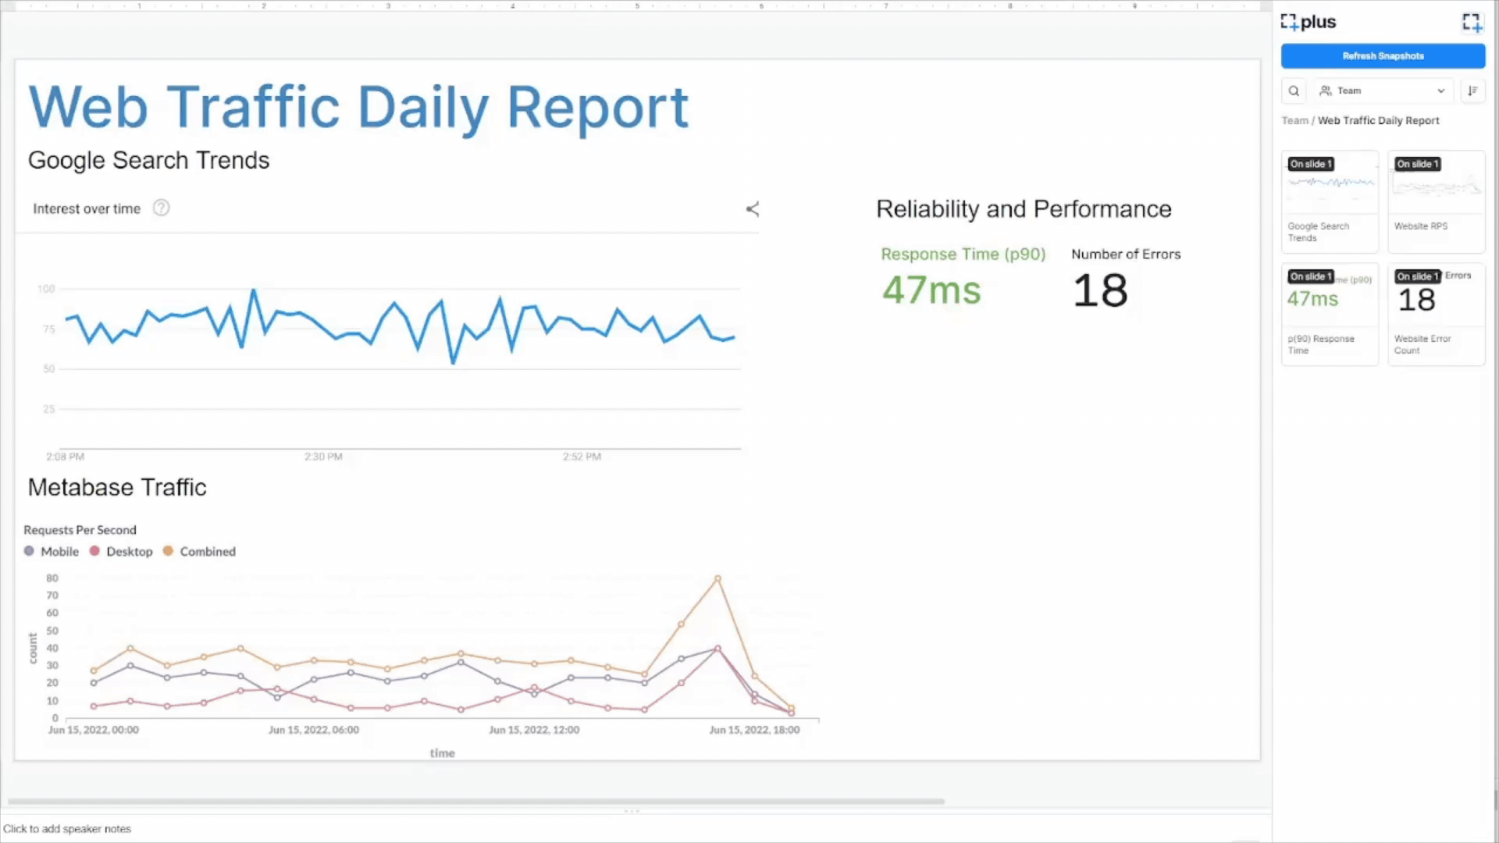Open the search icon in Plus panel
The image size is (1499, 843).
click(x=1294, y=91)
